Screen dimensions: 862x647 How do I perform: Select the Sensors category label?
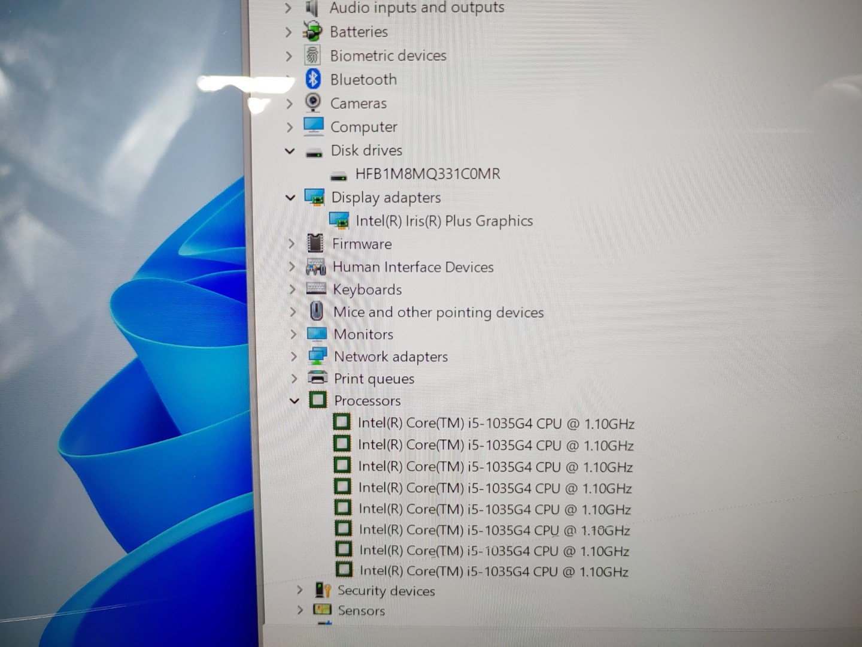[x=361, y=610]
